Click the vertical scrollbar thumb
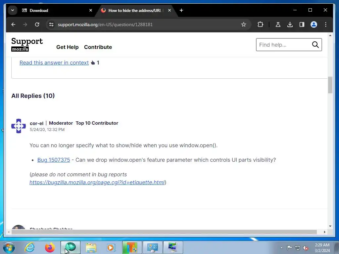Viewport: 339px width, 254px height. pos(330,85)
